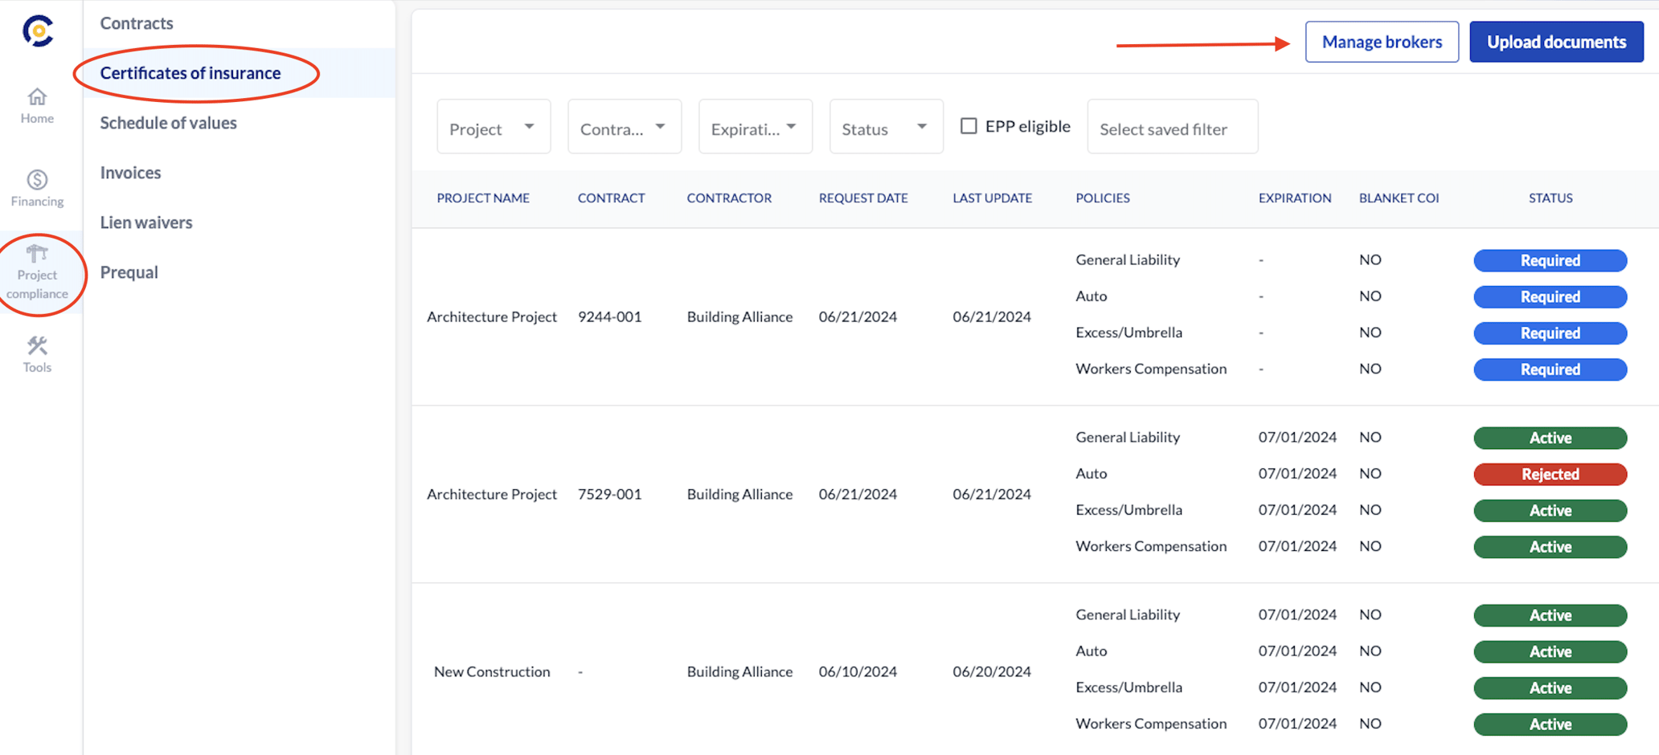
Task: Click the Select saved filter field
Action: point(1172,128)
